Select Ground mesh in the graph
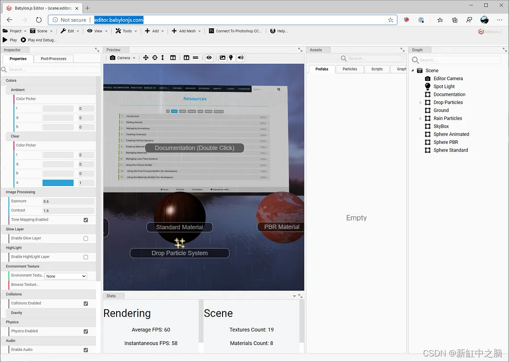The height and width of the screenshot is (362, 509). (x=441, y=110)
